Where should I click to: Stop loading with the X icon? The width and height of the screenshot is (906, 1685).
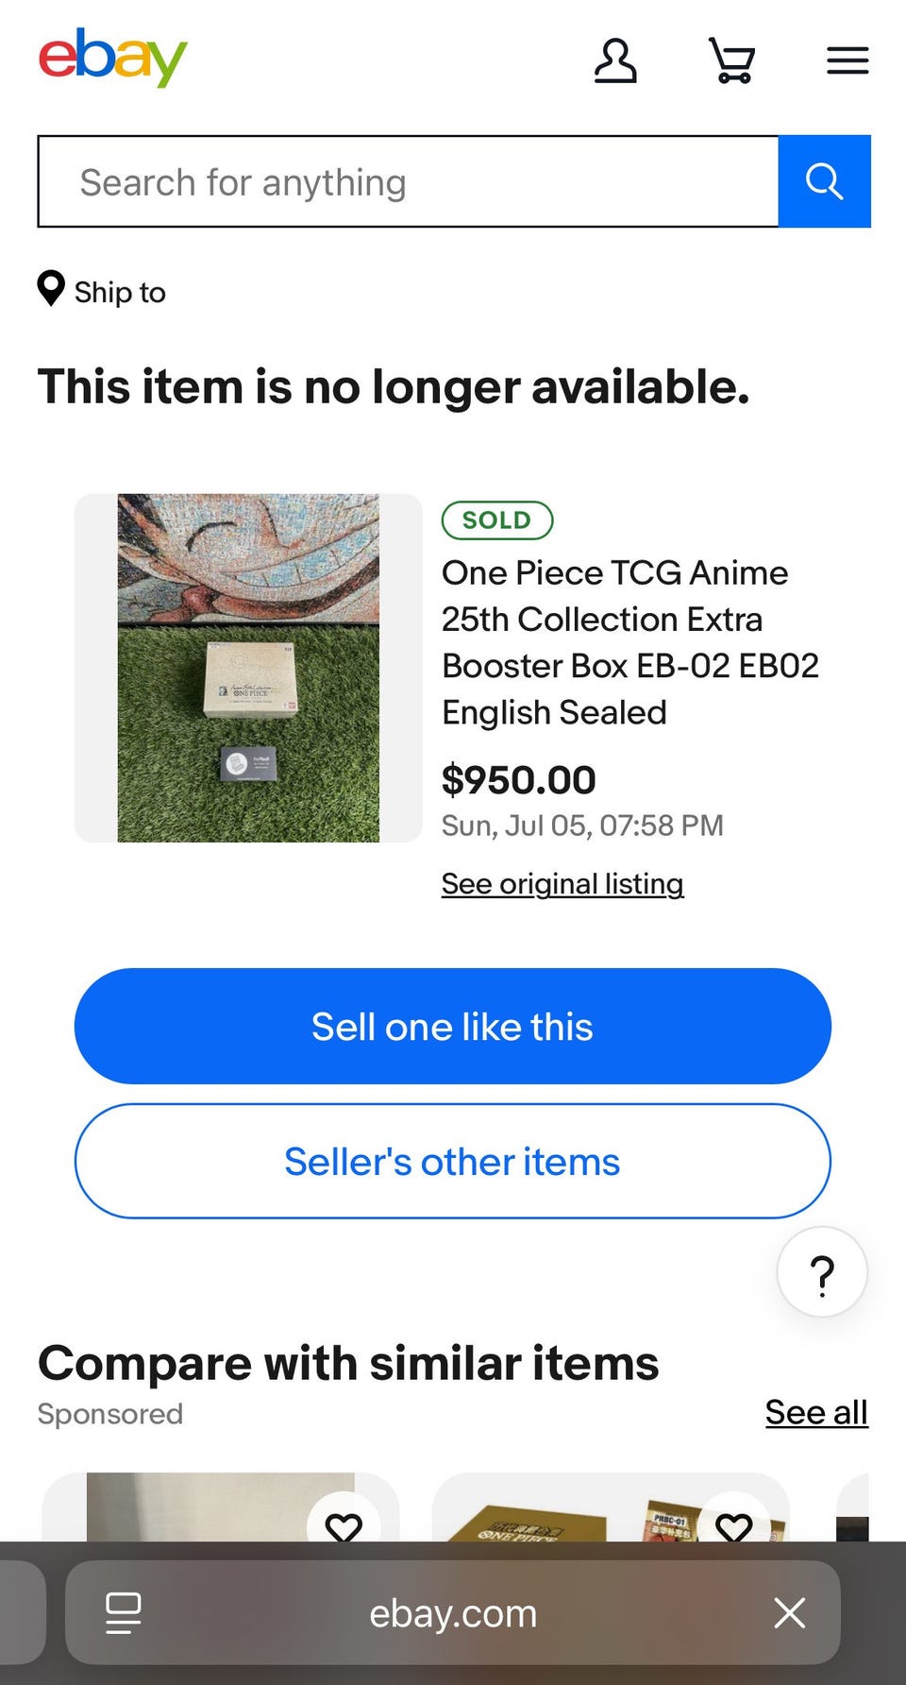pyautogui.click(x=789, y=1612)
